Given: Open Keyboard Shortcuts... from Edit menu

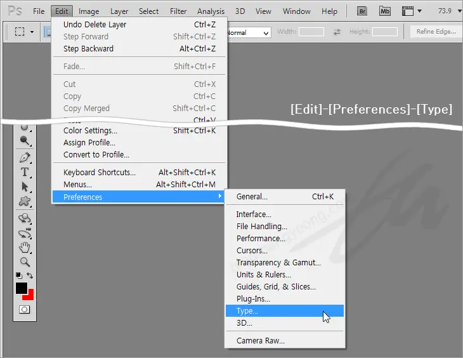Looking at the screenshot, I should [100, 172].
